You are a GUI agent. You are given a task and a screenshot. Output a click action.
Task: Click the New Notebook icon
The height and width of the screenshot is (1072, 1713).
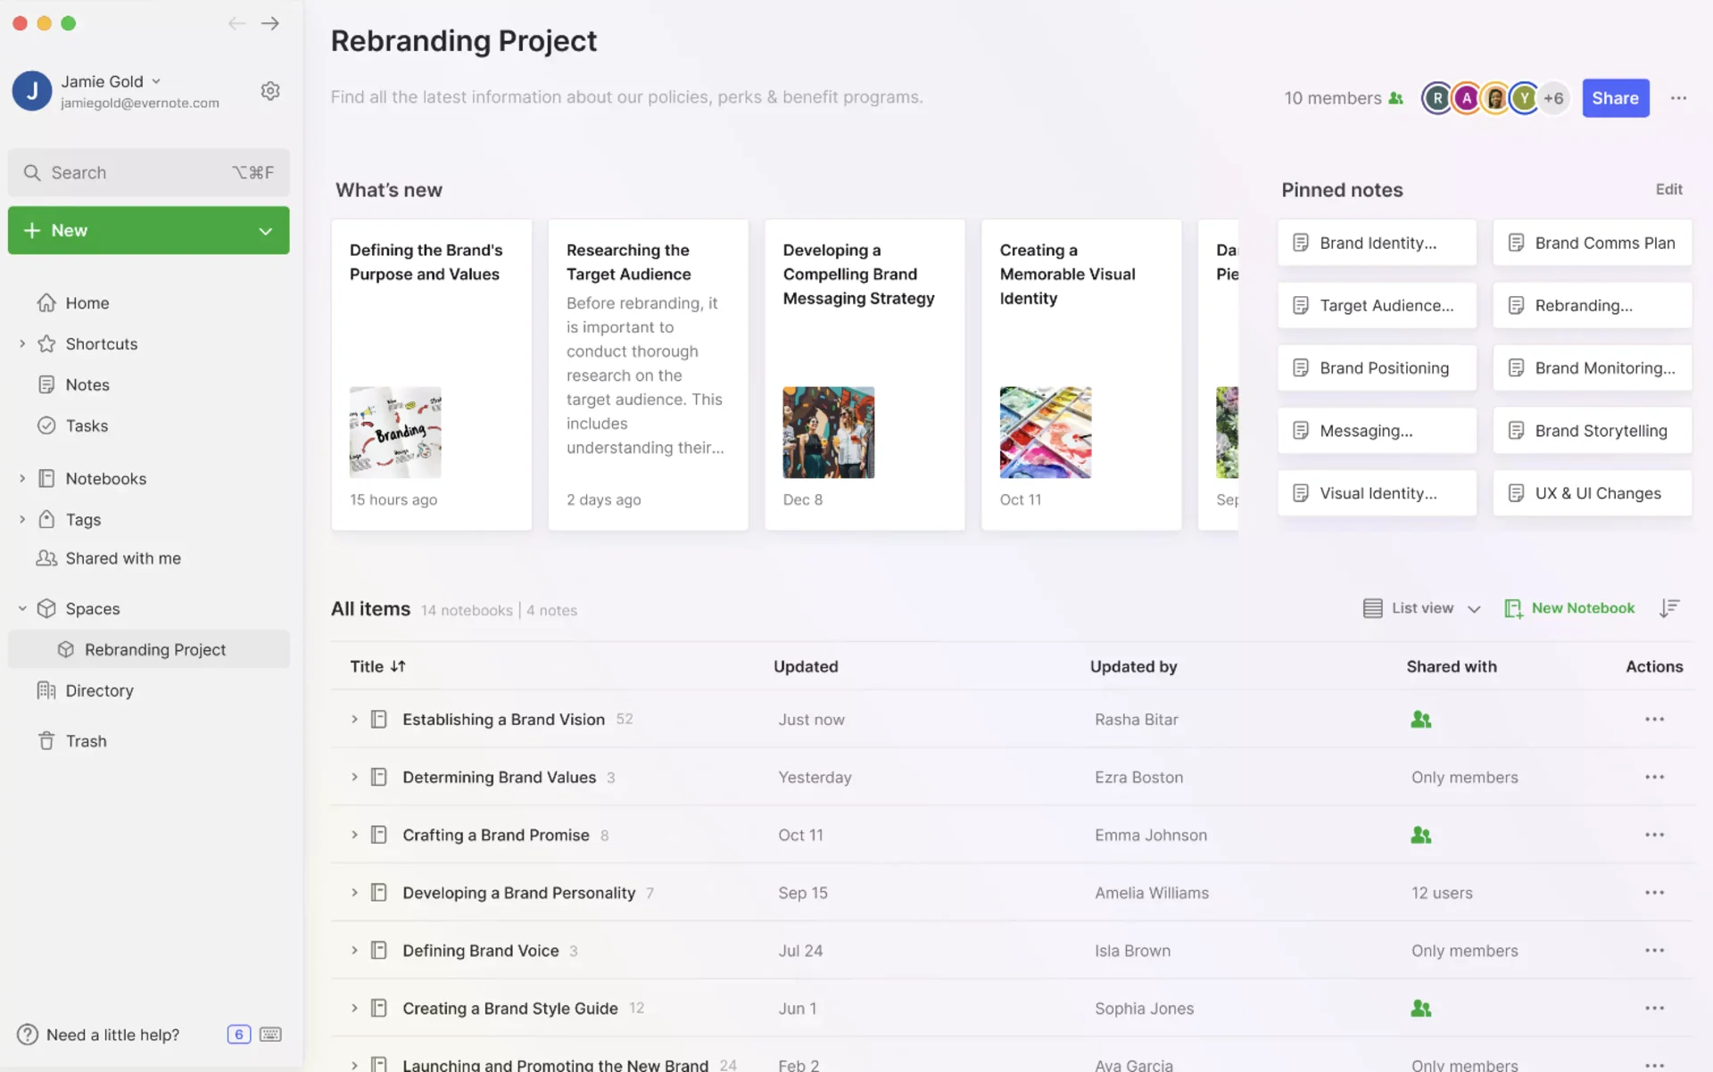(x=1513, y=607)
